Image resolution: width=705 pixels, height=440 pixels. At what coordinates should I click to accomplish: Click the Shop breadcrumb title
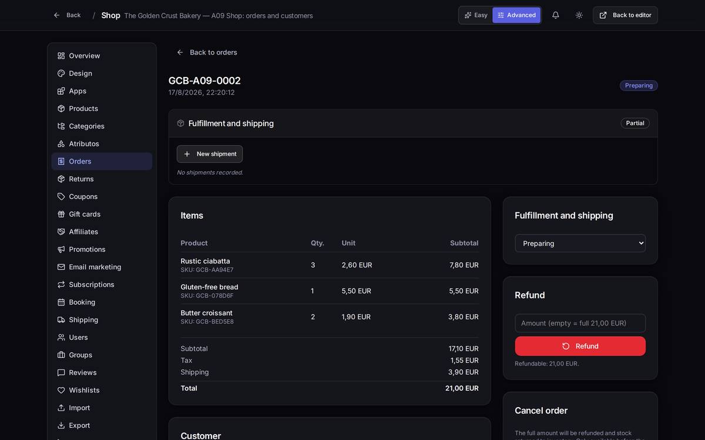tap(110, 15)
